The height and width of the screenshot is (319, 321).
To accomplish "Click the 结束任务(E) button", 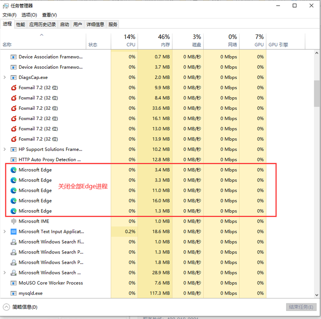I will pyautogui.click(x=301, y=307).
